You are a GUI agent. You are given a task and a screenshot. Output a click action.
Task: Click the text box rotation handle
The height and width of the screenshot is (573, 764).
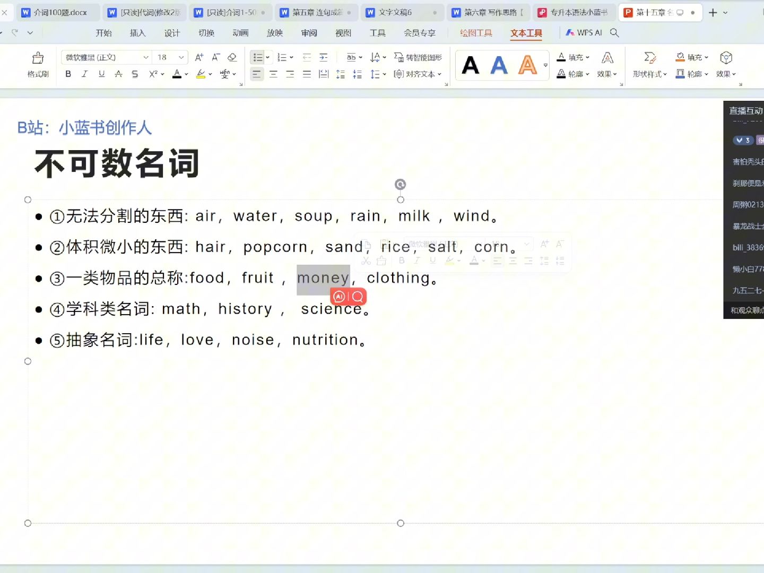click(x=401, y=184)
